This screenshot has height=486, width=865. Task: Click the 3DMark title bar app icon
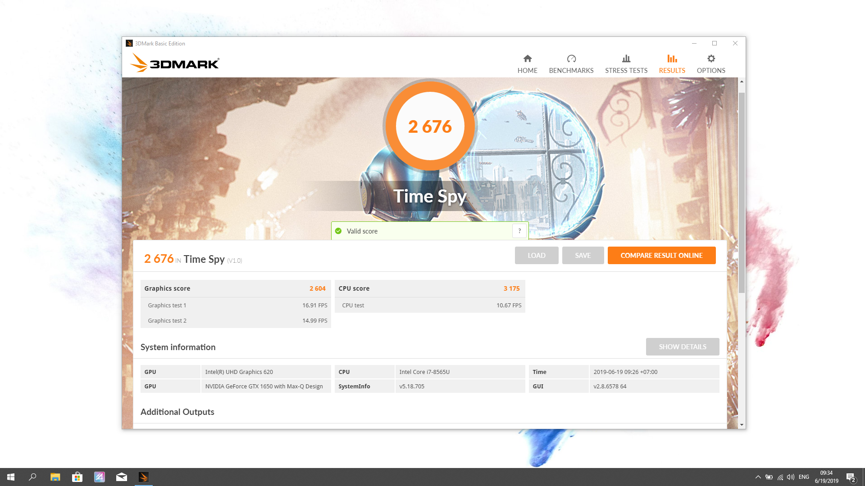129,43
